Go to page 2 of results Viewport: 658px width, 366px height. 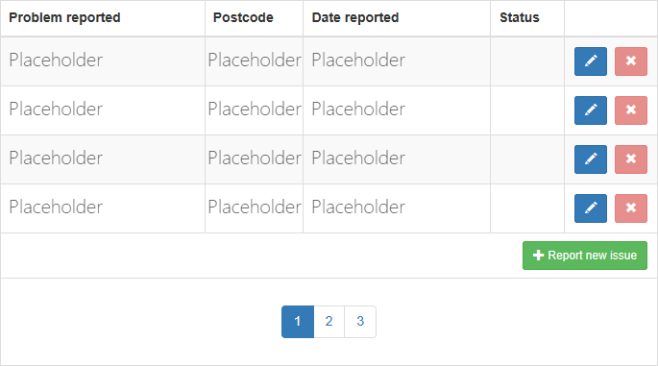(329, 322)
